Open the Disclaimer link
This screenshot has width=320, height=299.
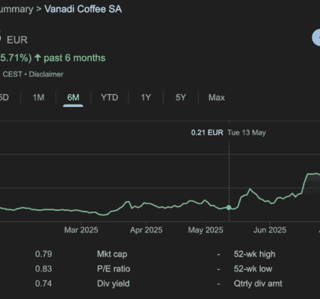point(46,74)
